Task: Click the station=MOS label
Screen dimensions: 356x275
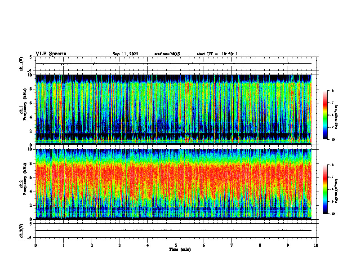Action: click(167, 54)
